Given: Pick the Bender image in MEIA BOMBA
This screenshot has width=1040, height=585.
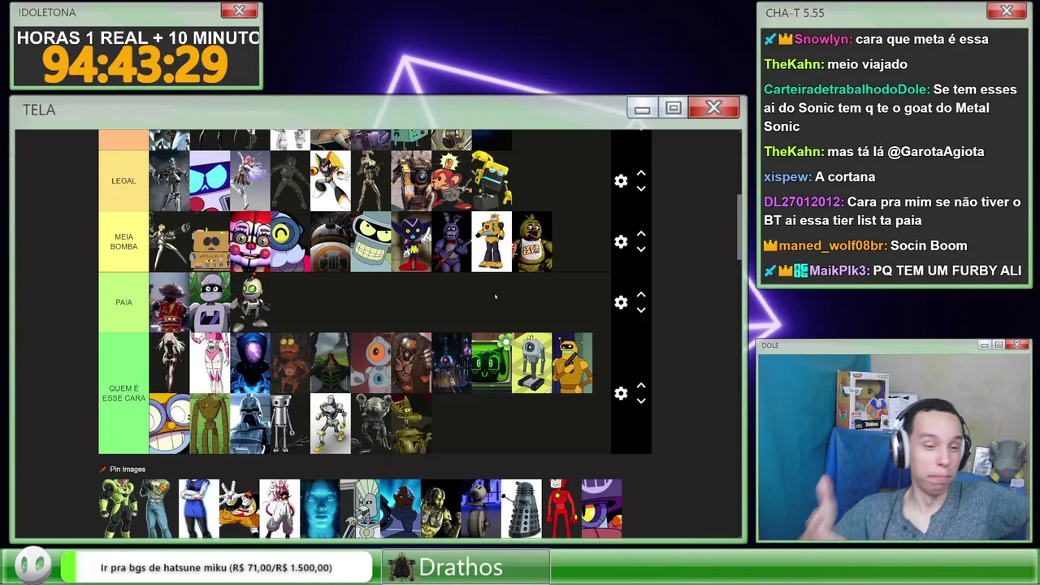Looking at the screenshot, I should [x=371, y=241].
